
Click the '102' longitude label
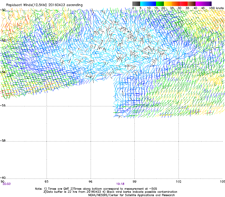[x=178, y=182]
